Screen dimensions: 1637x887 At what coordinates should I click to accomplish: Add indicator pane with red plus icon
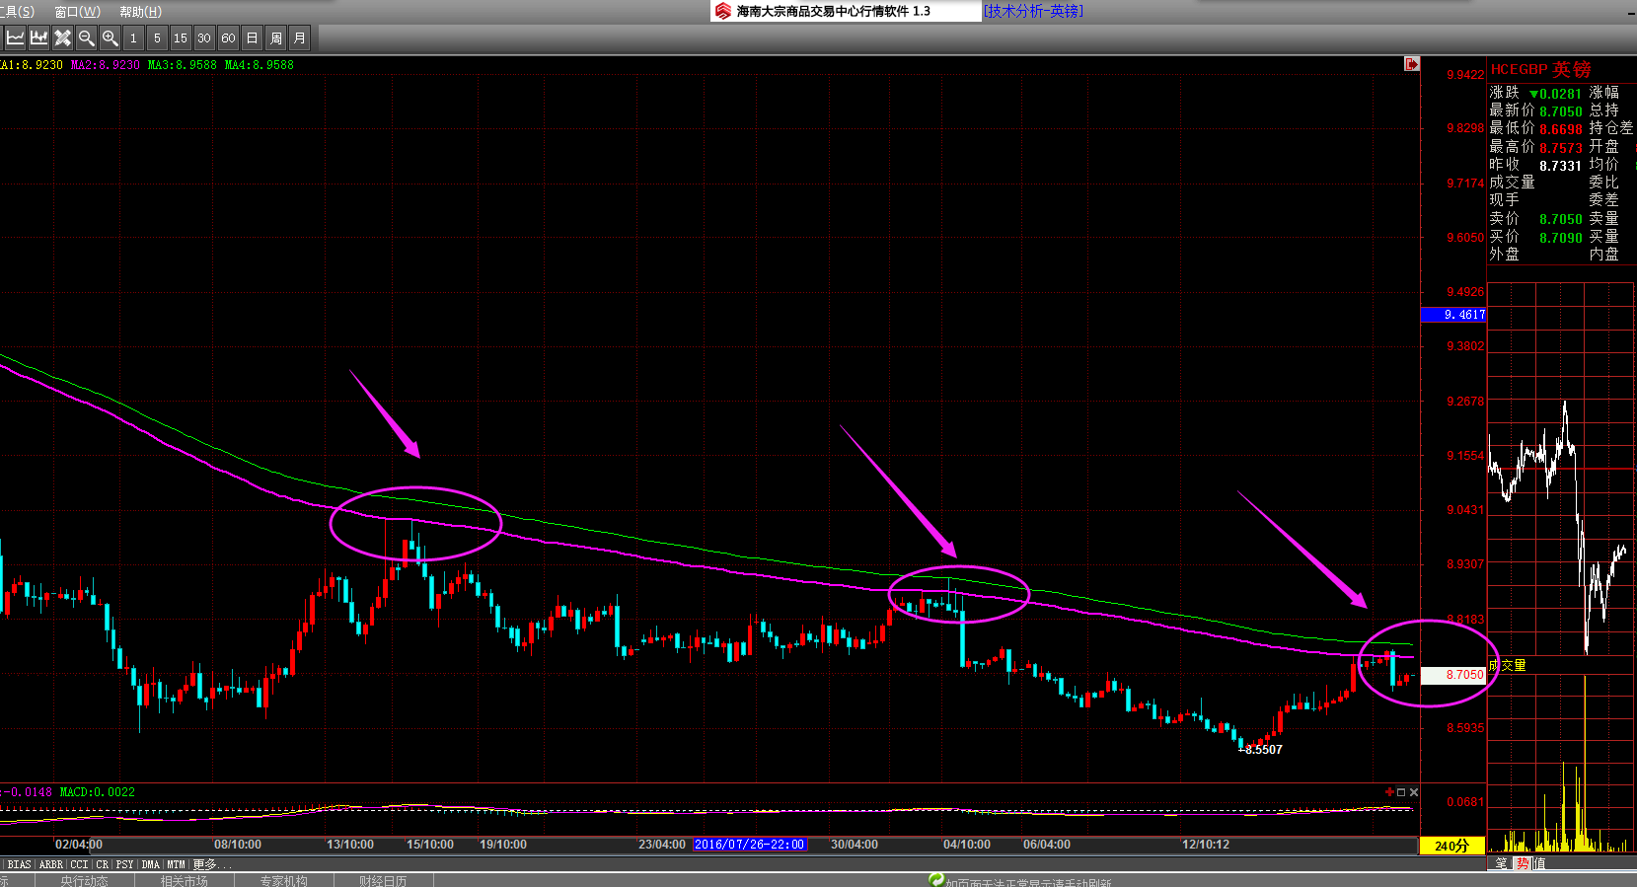(x=1389, y=792)
